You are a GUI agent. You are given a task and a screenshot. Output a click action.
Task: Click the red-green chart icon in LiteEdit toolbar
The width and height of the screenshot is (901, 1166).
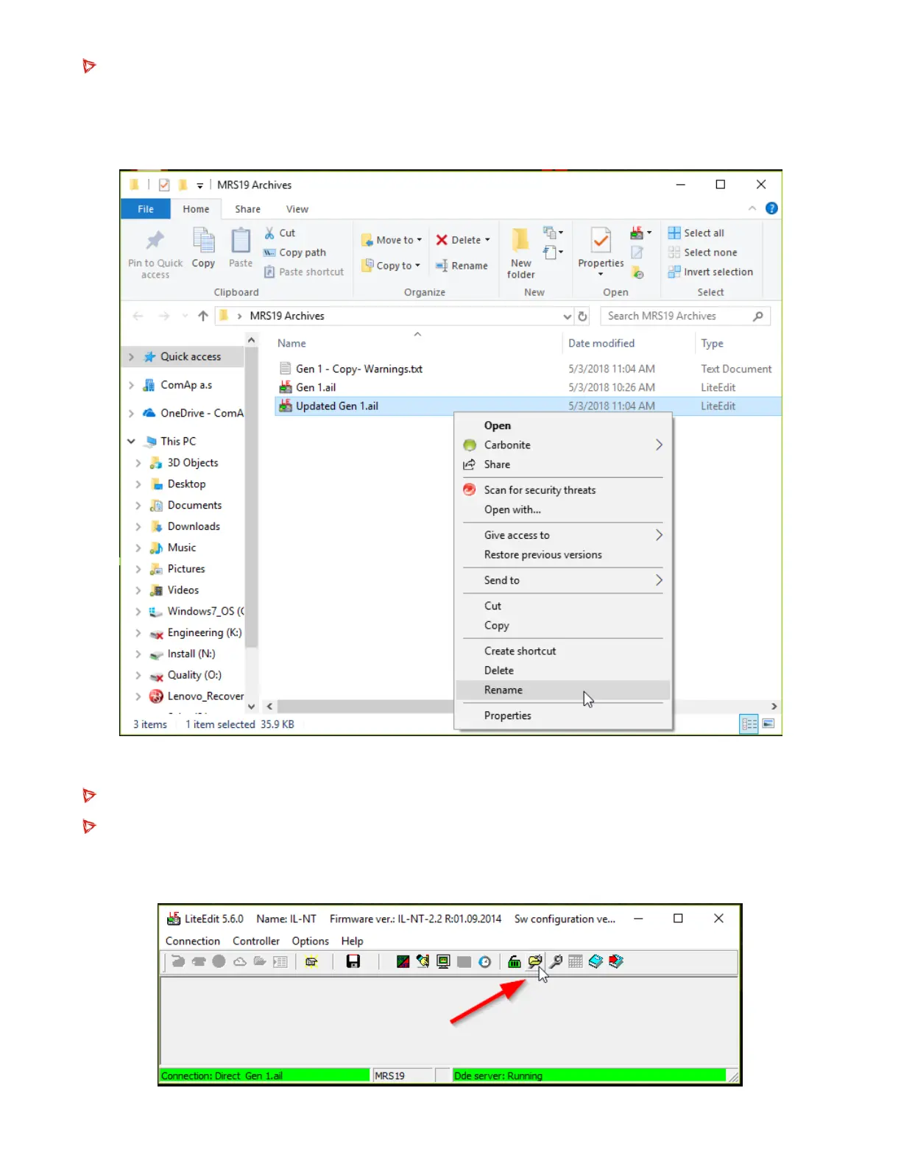[x=403, y=961]
